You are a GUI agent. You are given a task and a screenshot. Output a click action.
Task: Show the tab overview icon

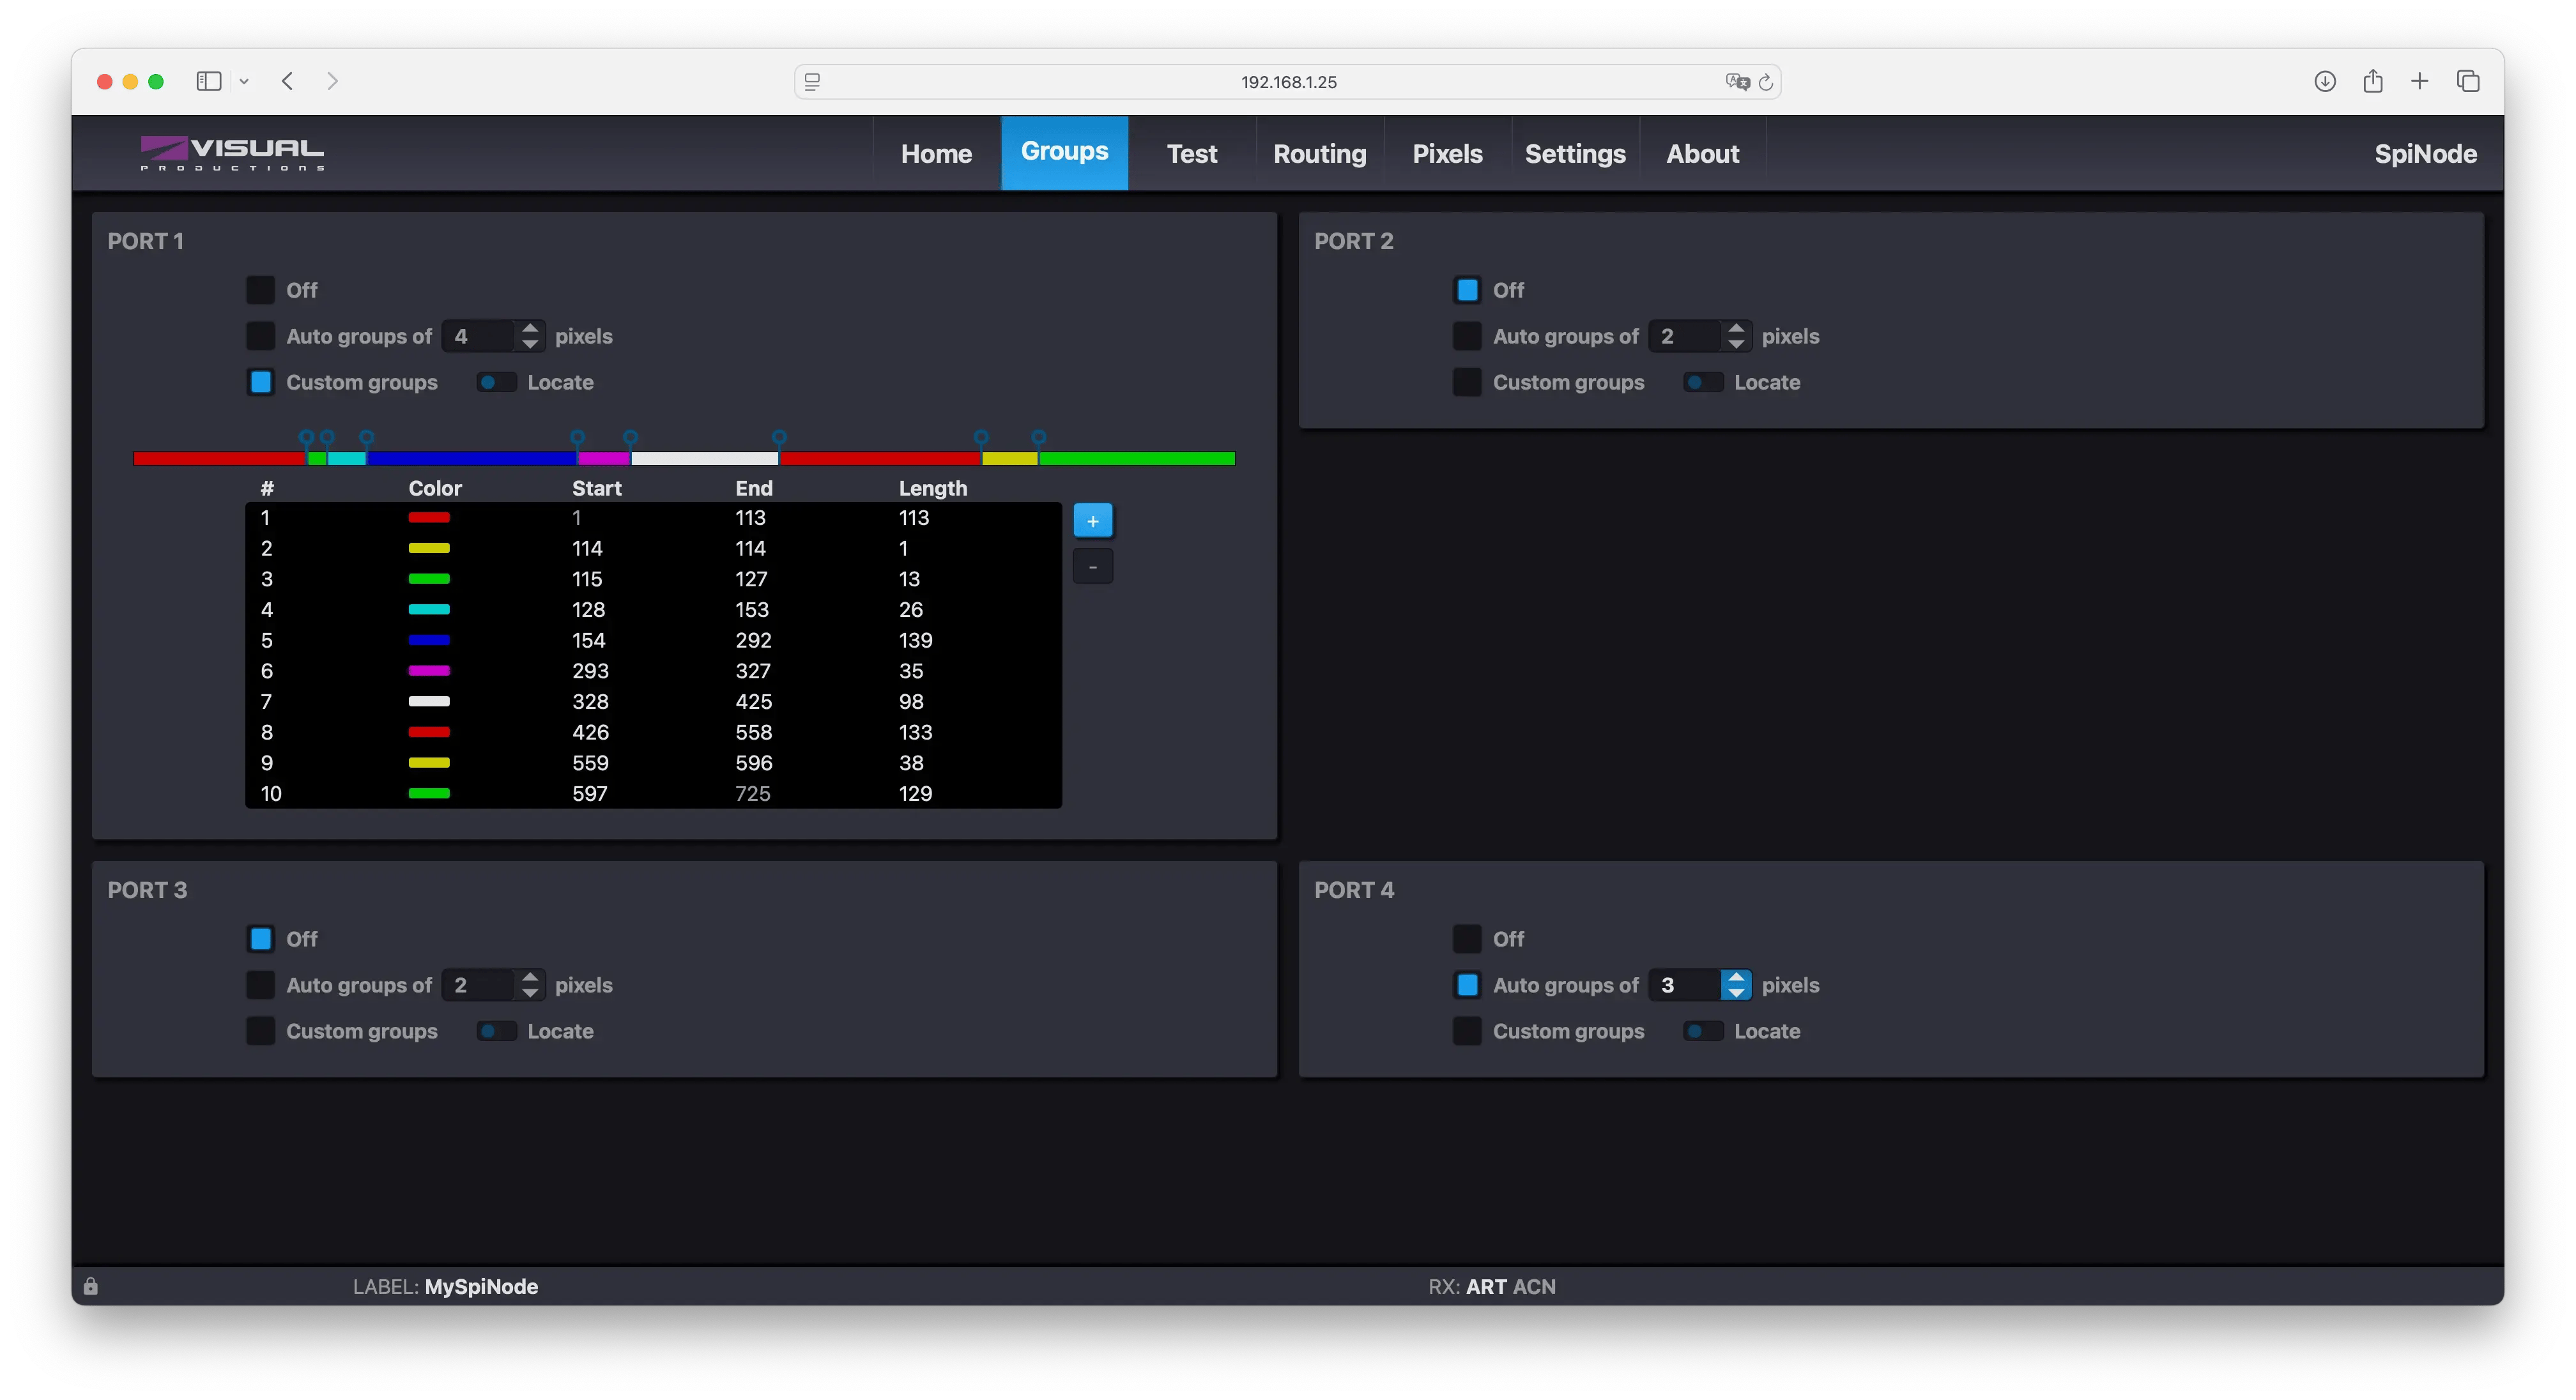2468,81
